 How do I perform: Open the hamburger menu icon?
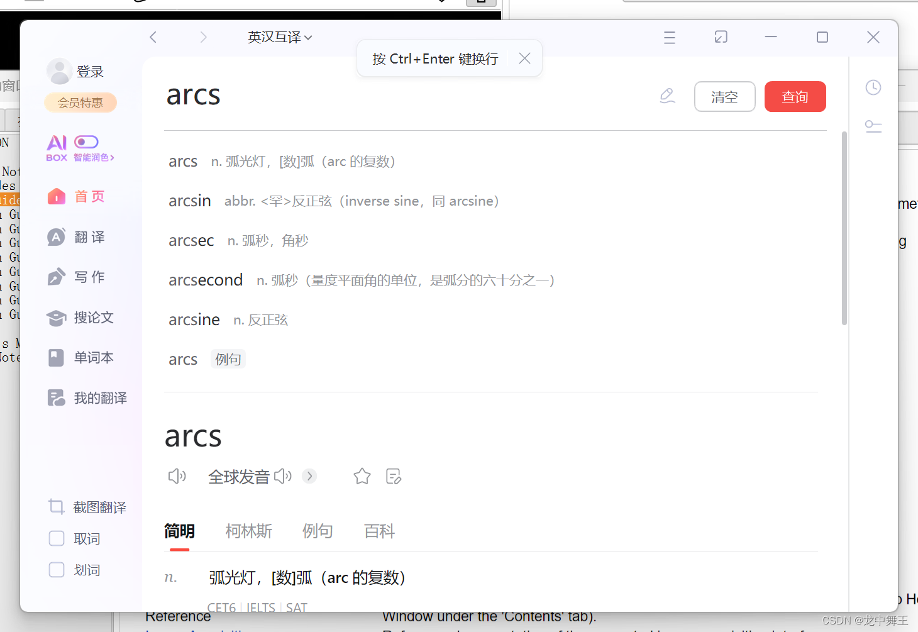coord(670,38)
